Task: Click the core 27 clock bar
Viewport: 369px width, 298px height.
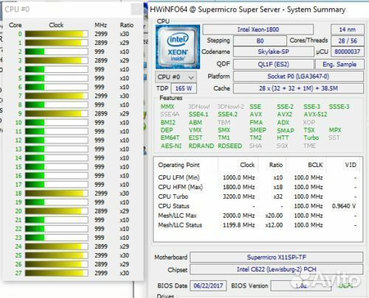Action: 56,273
